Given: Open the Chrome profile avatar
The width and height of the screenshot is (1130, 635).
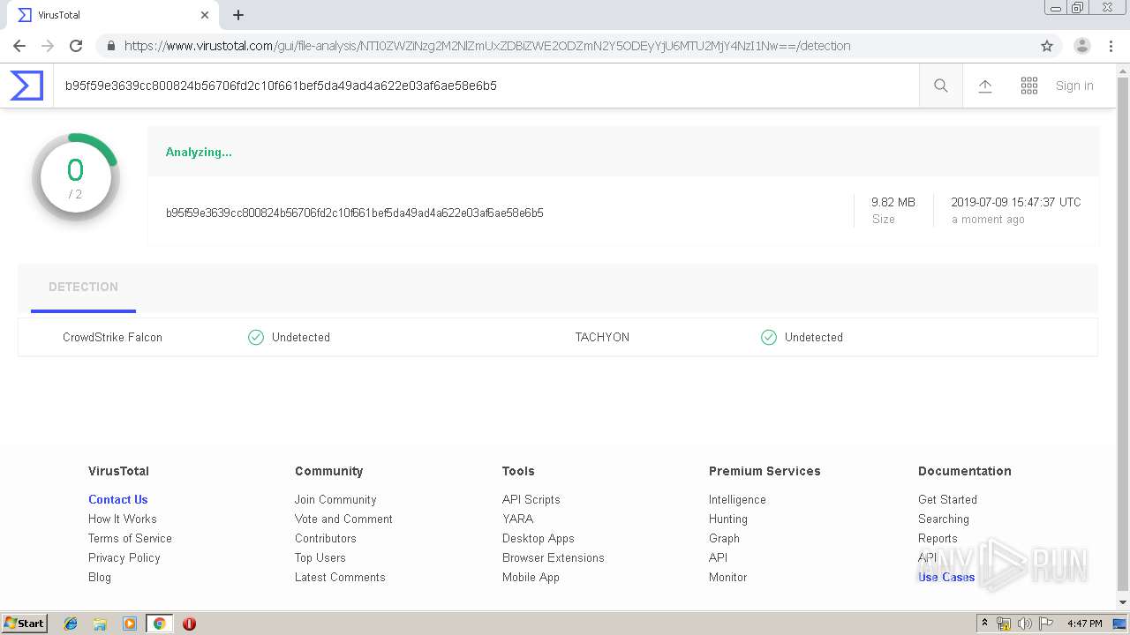Looking at the screenshot, I should point(1082,46).
